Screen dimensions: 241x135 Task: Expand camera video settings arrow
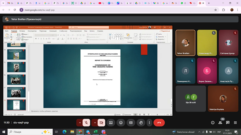[x=94, y=123]
